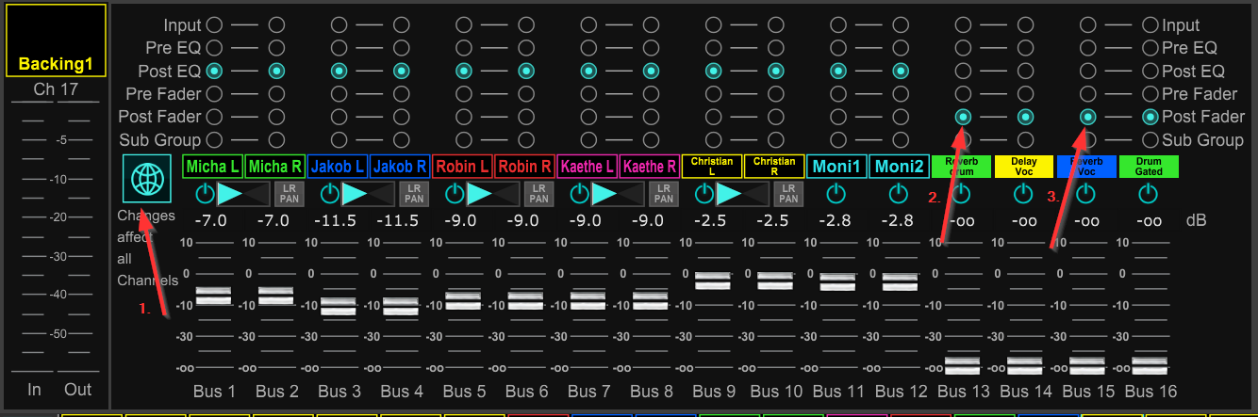Click the Ch 17 channel text
Image resolution: width=1258 pixels, height=417 pixels.
coord(56,89)
